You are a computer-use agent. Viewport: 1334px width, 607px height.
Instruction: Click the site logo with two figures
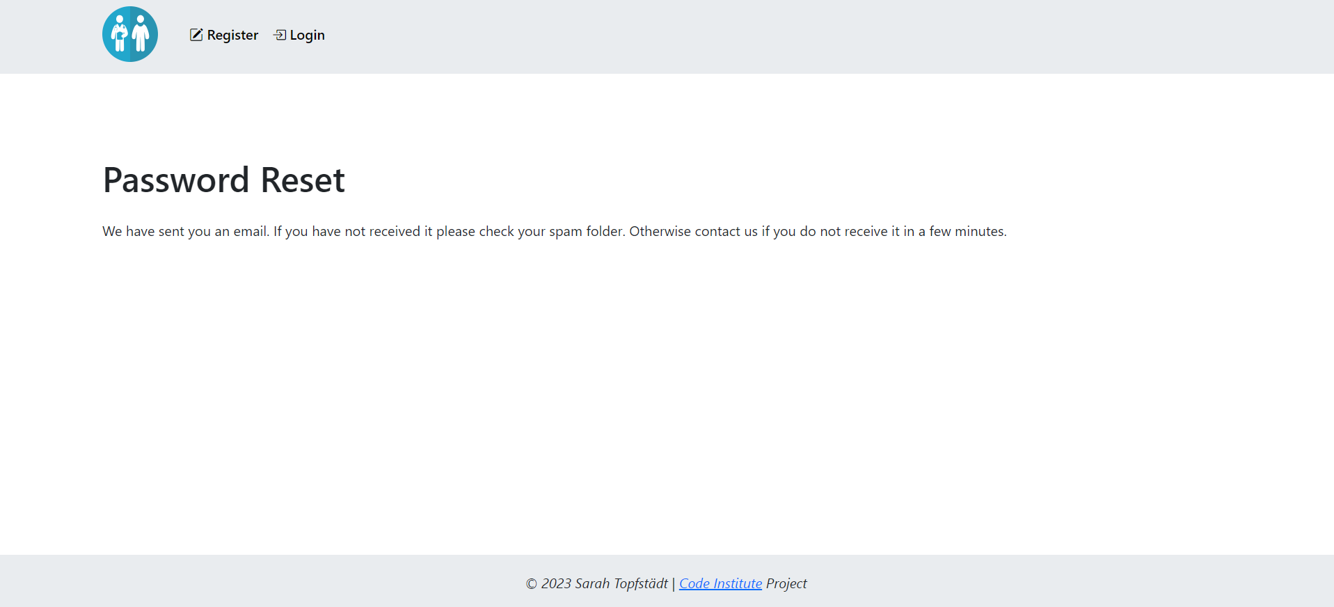tap(130, 34)
